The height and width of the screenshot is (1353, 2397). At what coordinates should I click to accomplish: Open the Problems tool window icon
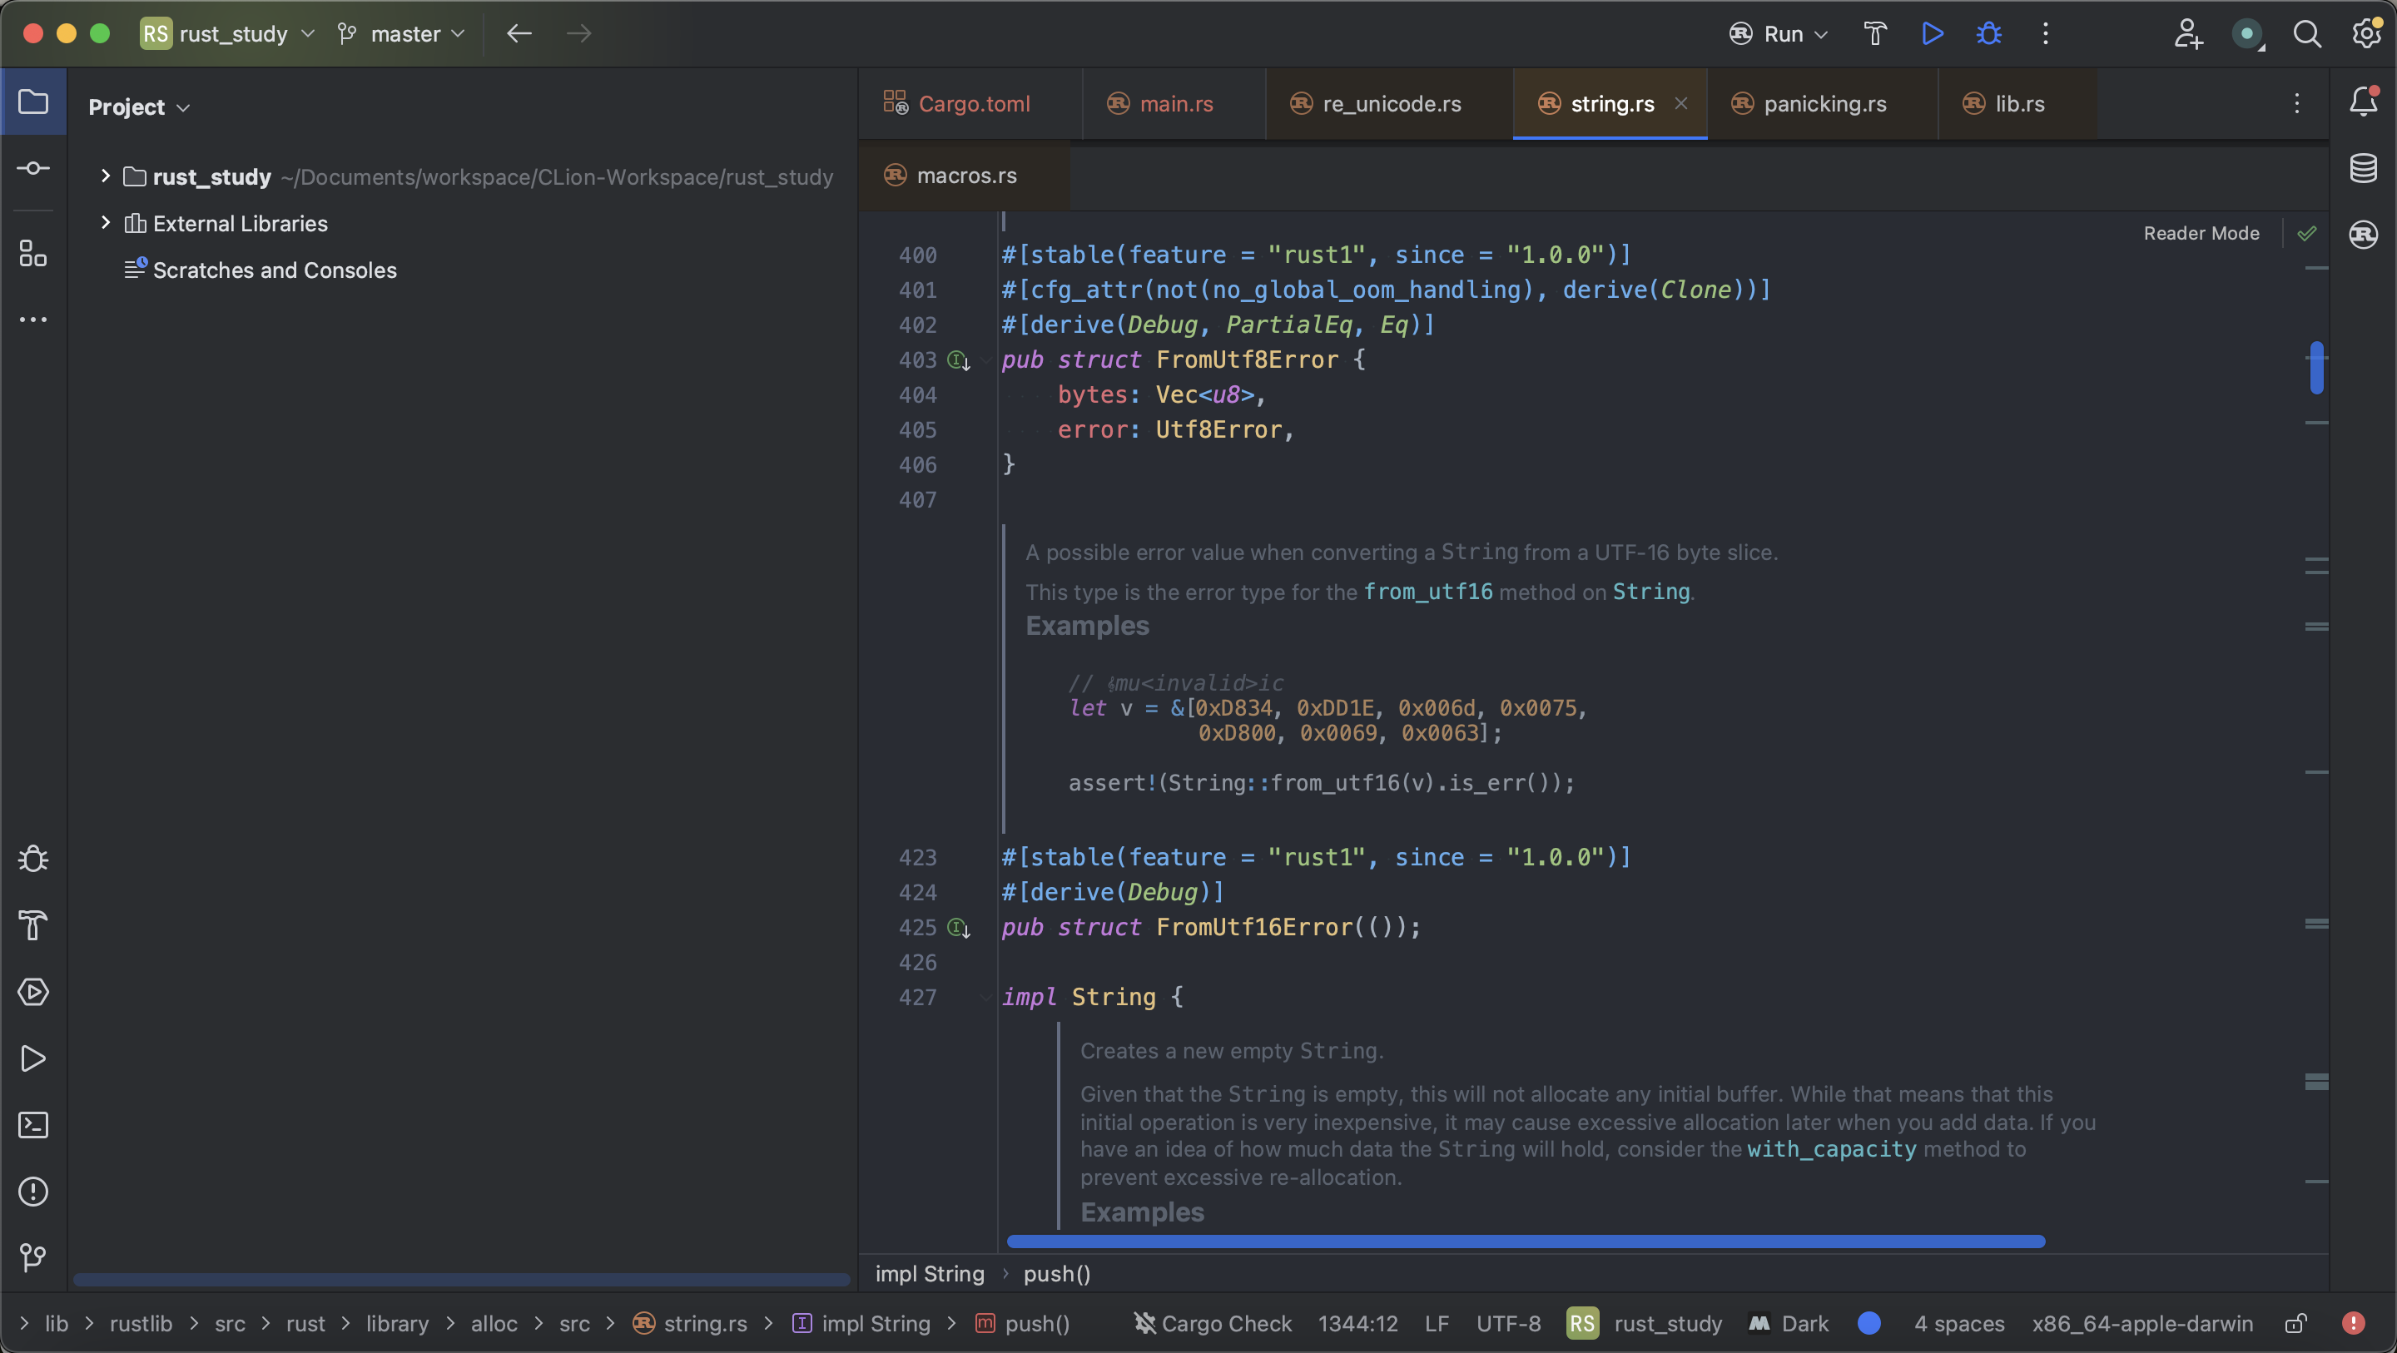click(x=33, y=1192)
